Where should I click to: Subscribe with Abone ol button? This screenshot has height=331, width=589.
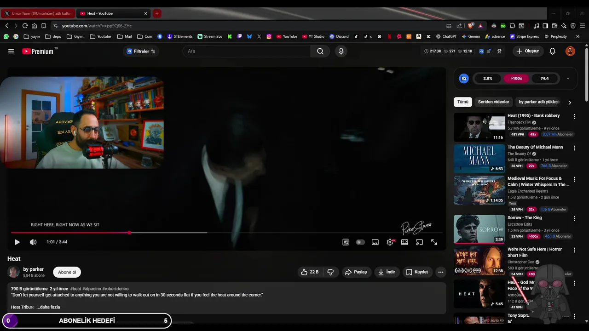67,272
